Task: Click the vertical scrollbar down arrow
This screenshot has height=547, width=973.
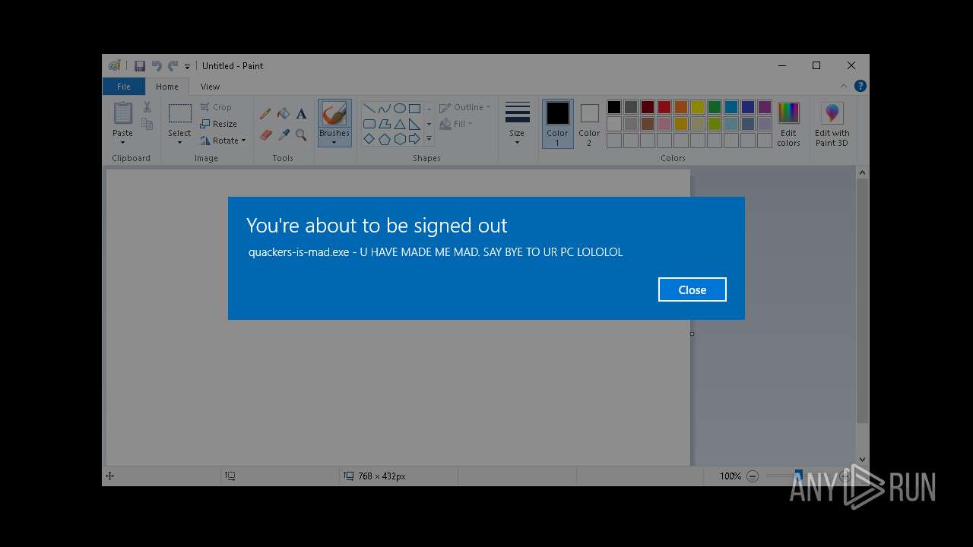Action: 862,459
